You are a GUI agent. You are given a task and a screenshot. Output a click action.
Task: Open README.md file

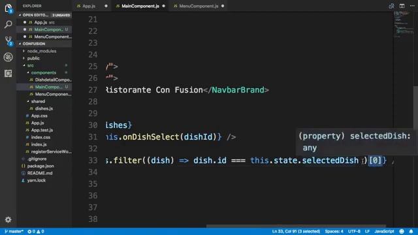[40, 173]
